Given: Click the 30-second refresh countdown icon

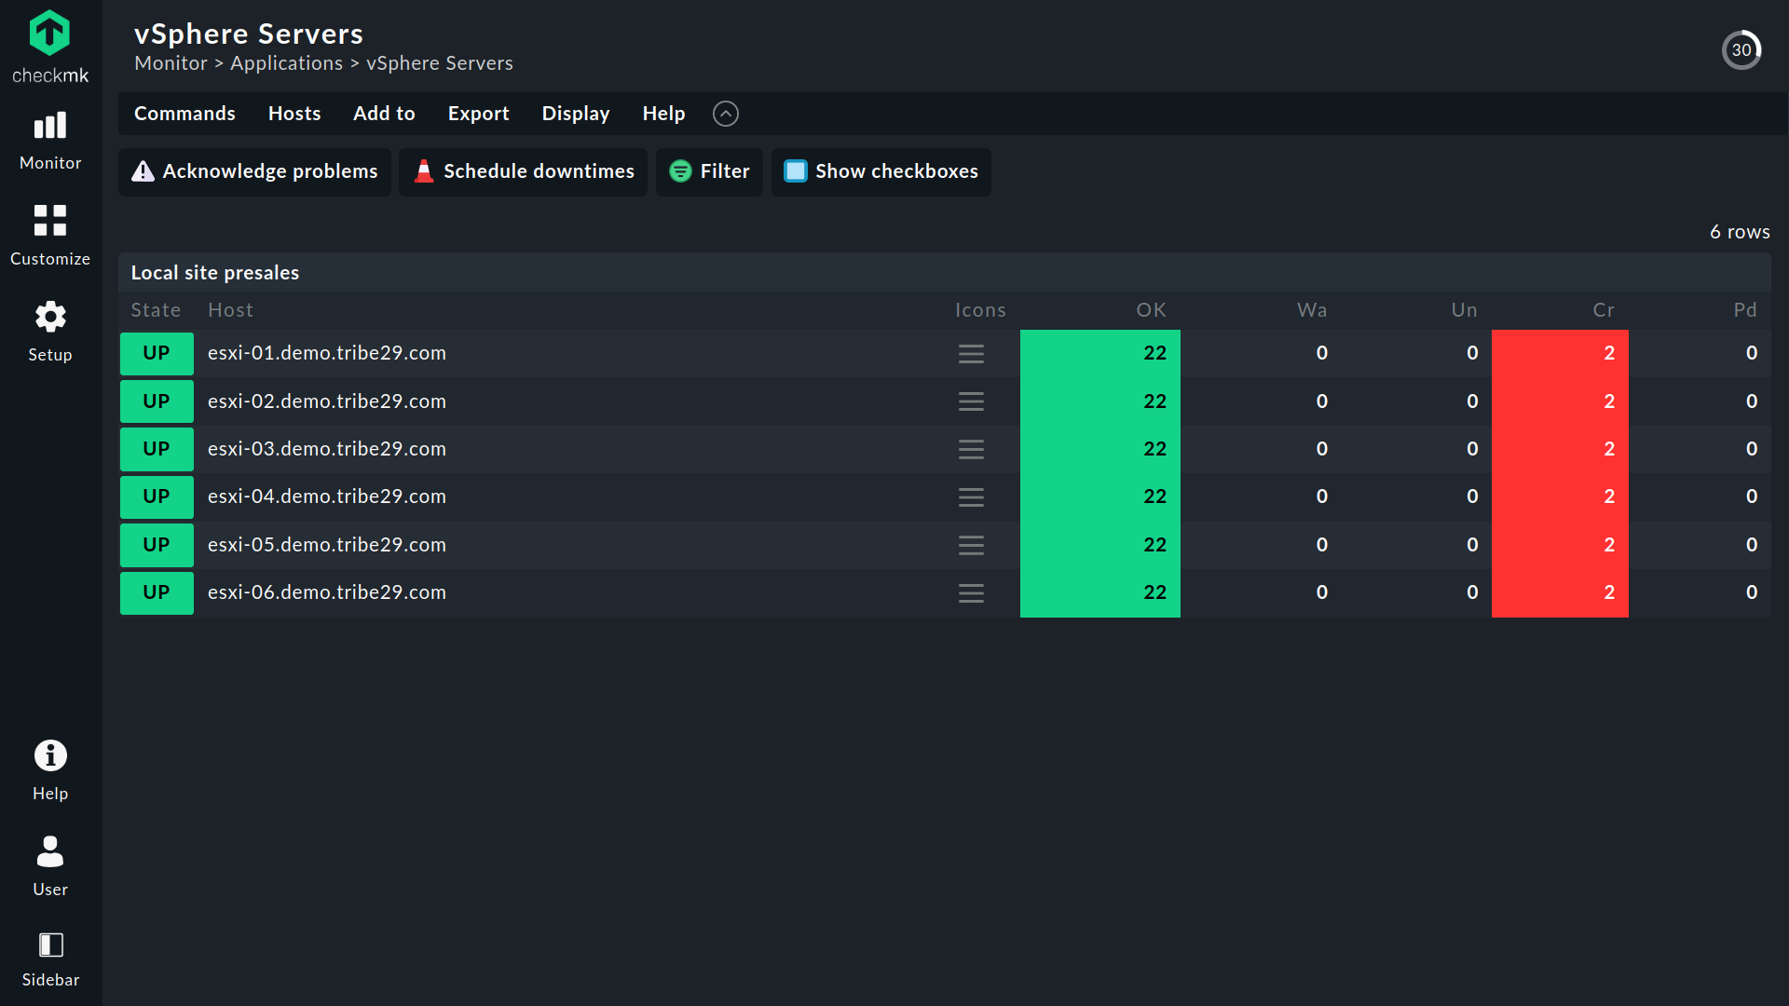Looking at the screenshot, I should tap(1741, 50).
